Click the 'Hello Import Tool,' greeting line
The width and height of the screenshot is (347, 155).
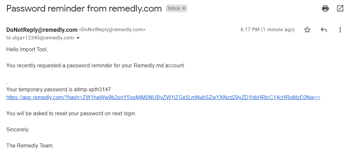(x=27, y=50)
